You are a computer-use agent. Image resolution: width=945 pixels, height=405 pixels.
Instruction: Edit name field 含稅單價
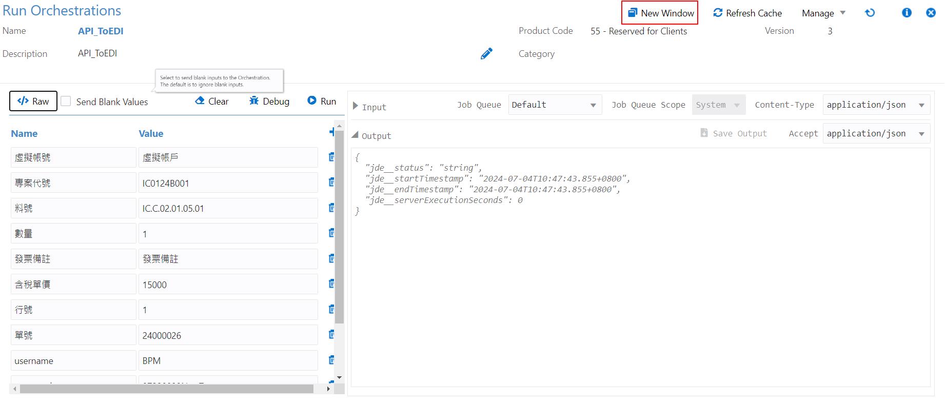[x=73, y=285]
